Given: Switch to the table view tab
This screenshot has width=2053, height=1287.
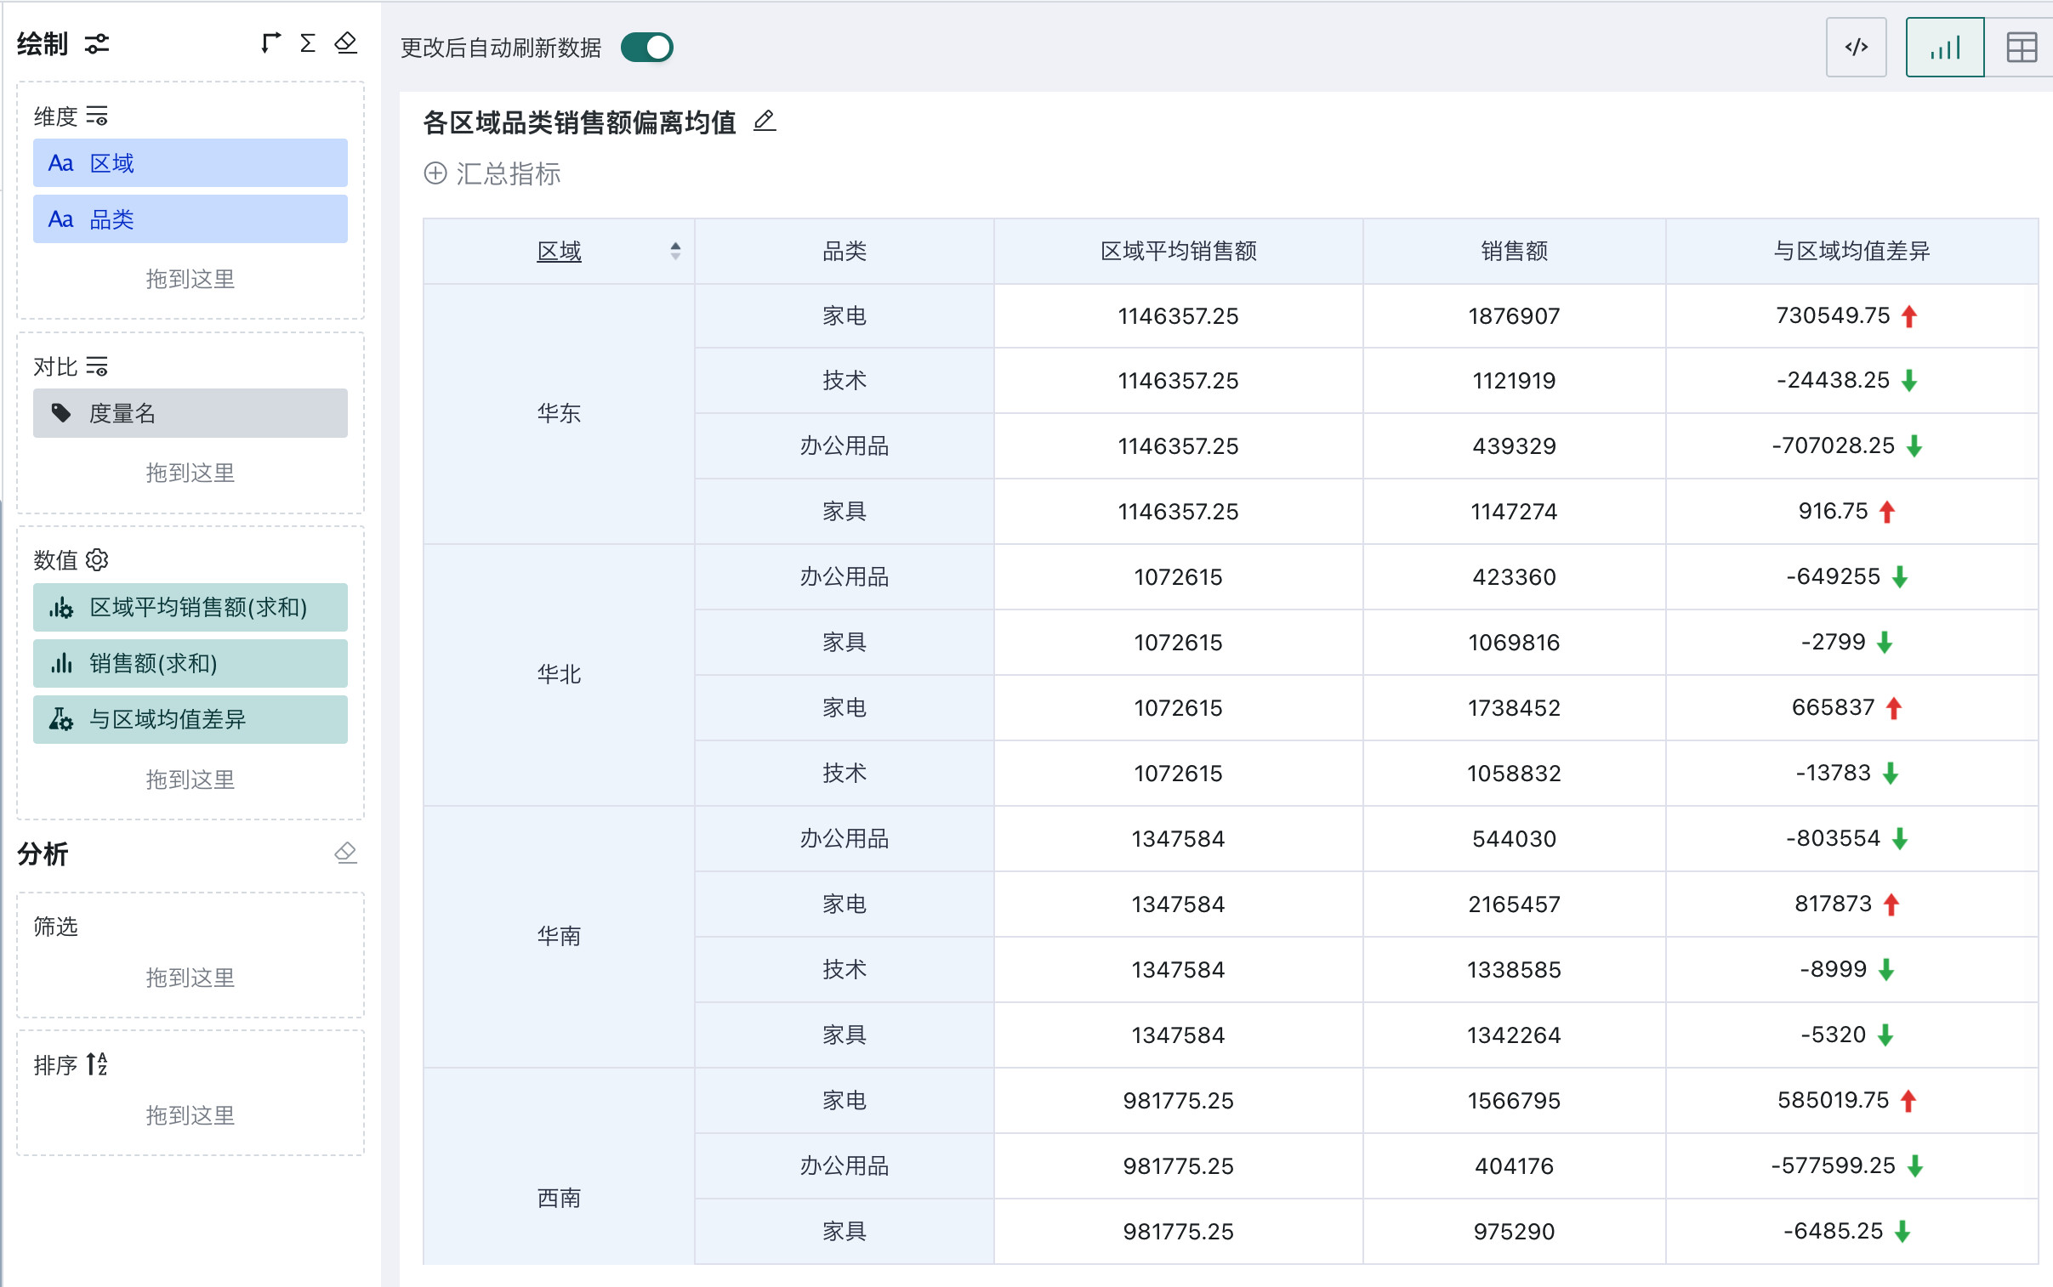Looking at the screenshot, I should point(2021,47).
